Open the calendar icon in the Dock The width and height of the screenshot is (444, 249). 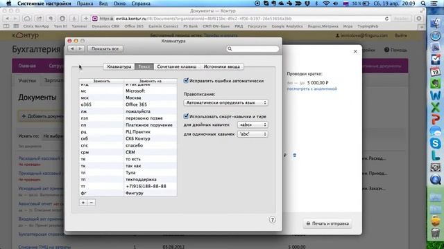coord(435,71)
